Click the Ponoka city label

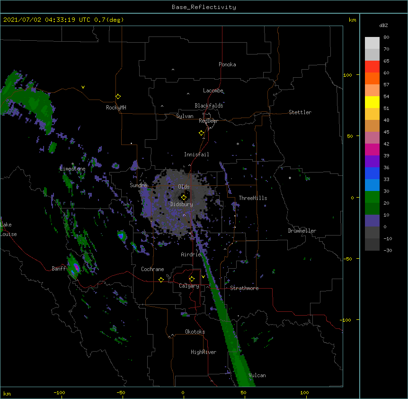pos(227,64)
